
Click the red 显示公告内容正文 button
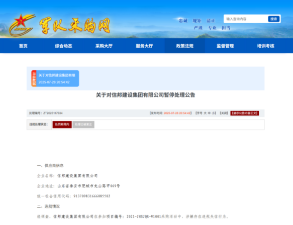point(245,113)
